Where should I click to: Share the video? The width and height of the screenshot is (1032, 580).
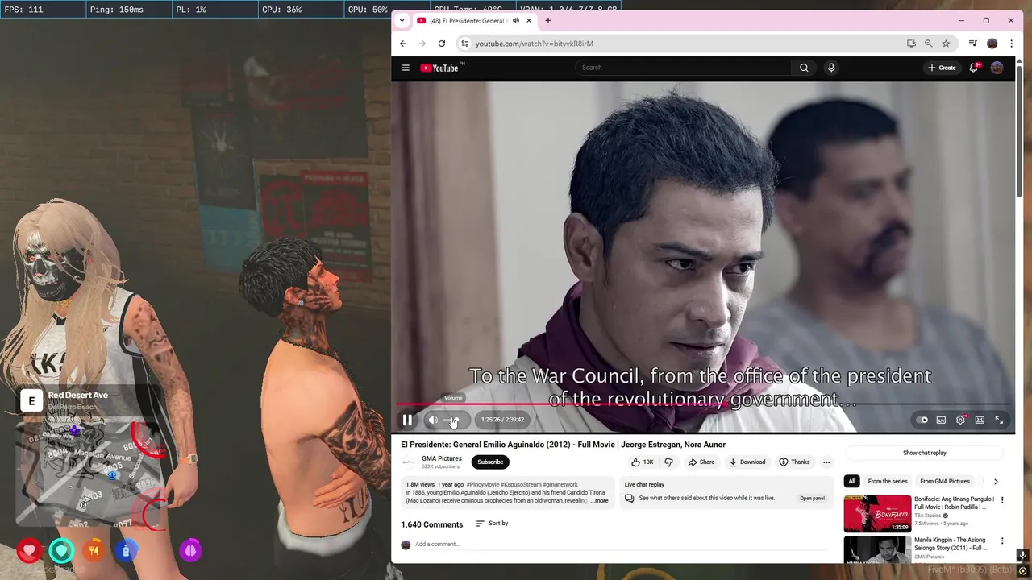(x=701, y=462)
